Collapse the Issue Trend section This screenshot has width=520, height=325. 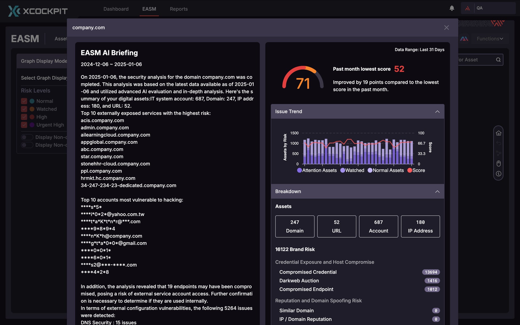coord(437,111)
